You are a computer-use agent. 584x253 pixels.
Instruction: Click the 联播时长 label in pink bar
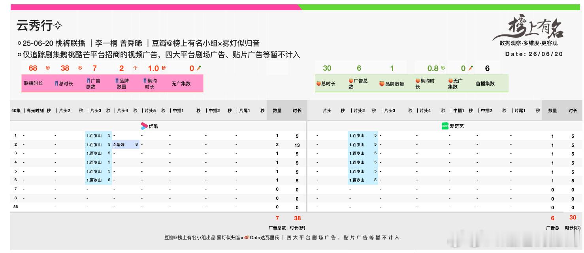pyautogui.click(x=33, y=84)
